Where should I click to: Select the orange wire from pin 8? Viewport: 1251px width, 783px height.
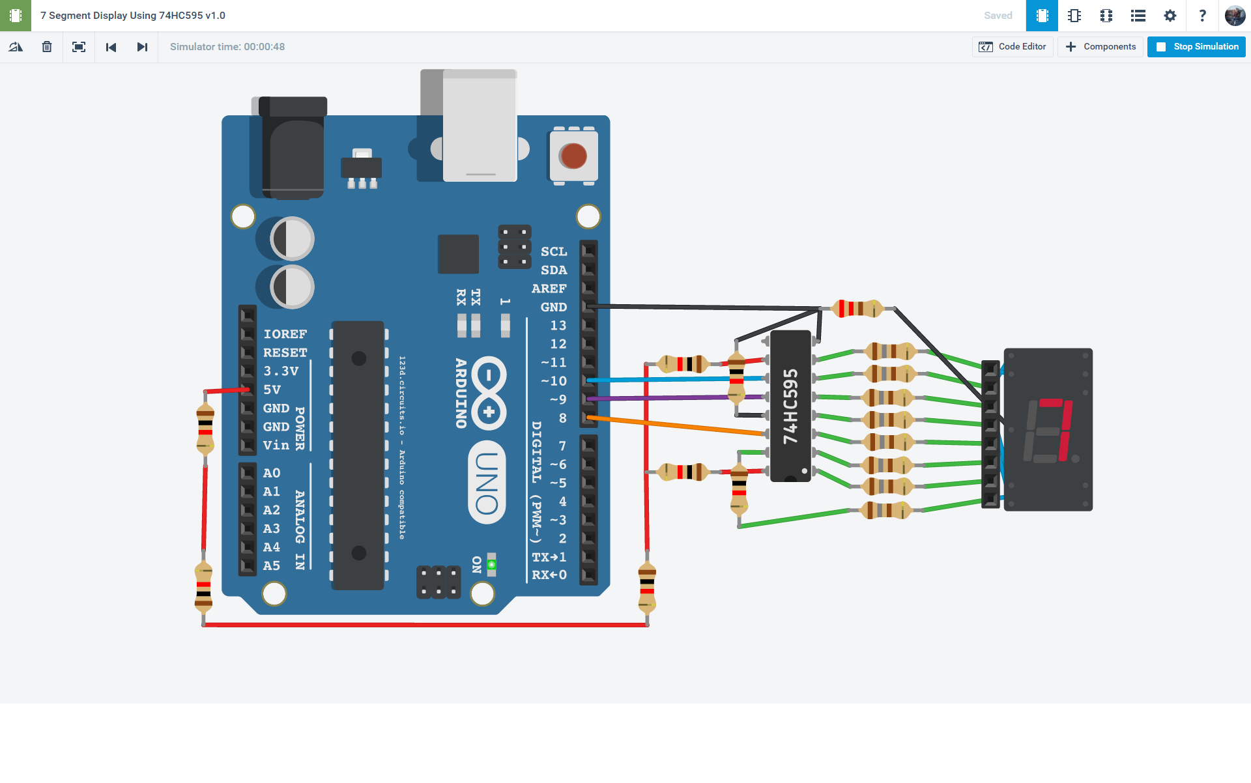(x=676, y=425)
